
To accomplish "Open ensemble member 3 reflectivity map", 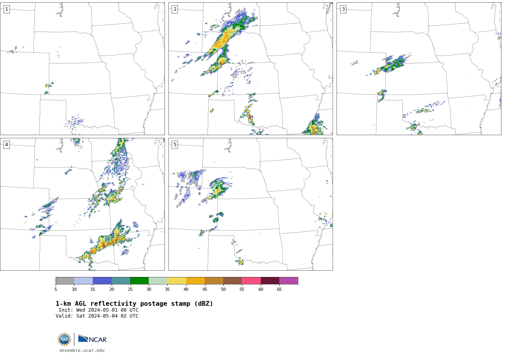I will point(419,69).
